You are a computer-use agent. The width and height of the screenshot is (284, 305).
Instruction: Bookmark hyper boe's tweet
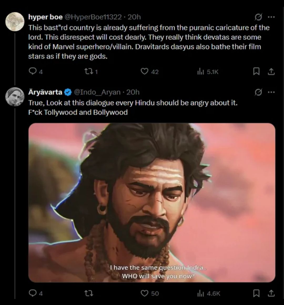(x=256, y=72)
